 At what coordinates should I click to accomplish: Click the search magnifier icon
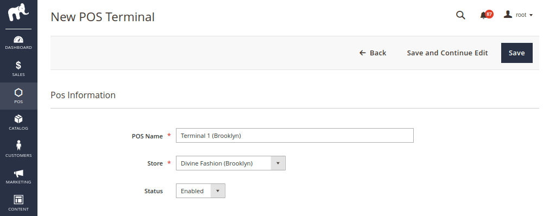click(460, 15)
